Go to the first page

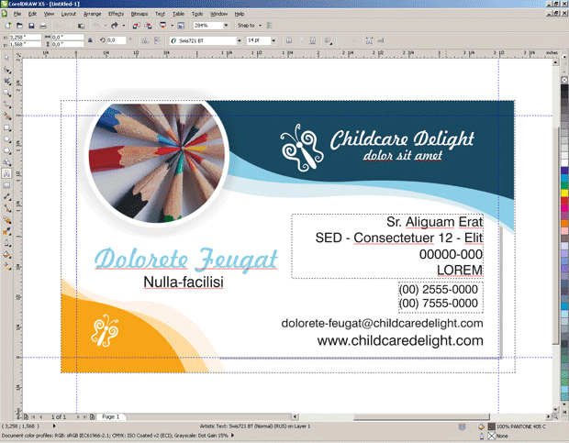pyautogui.click(x=33, y=417)
